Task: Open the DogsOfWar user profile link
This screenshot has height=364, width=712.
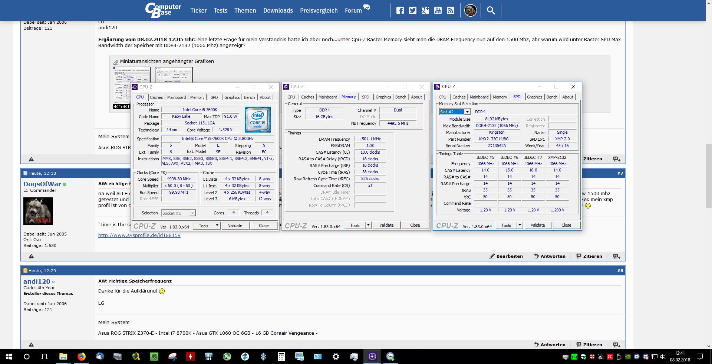Action: click(x=42, y=184)
